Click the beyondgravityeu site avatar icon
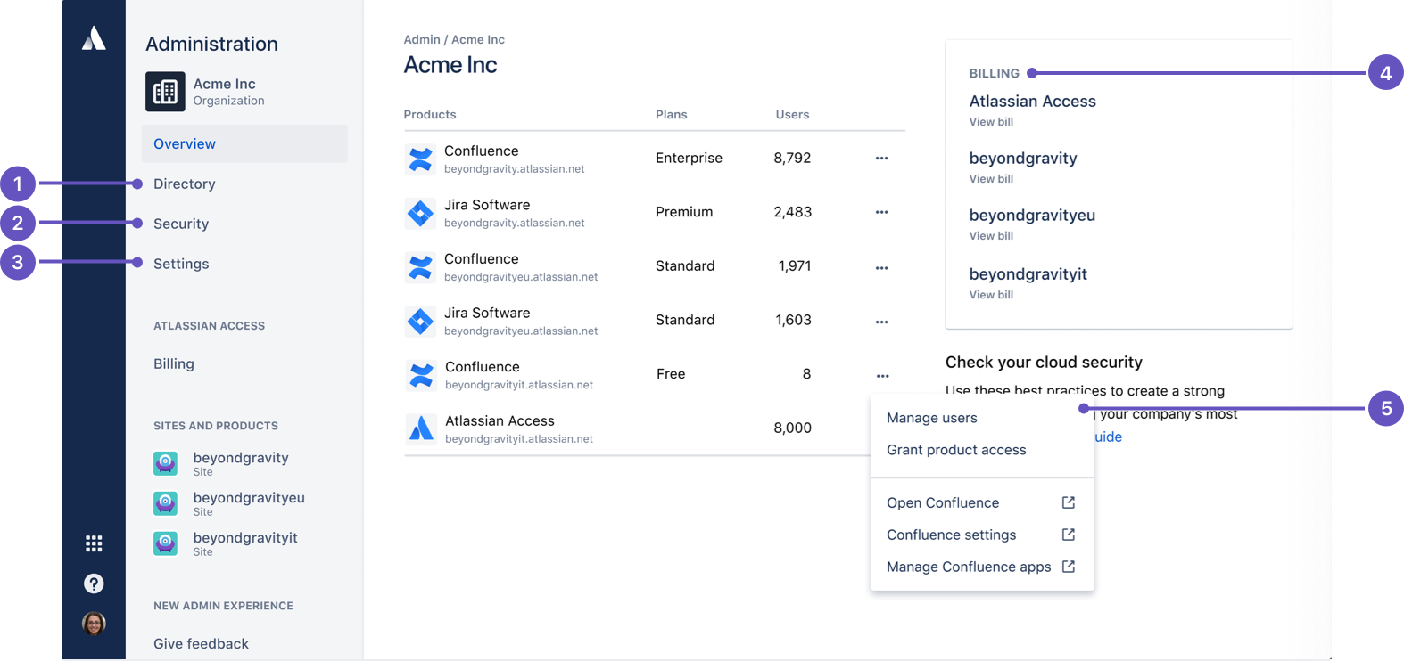 (165, 503)
